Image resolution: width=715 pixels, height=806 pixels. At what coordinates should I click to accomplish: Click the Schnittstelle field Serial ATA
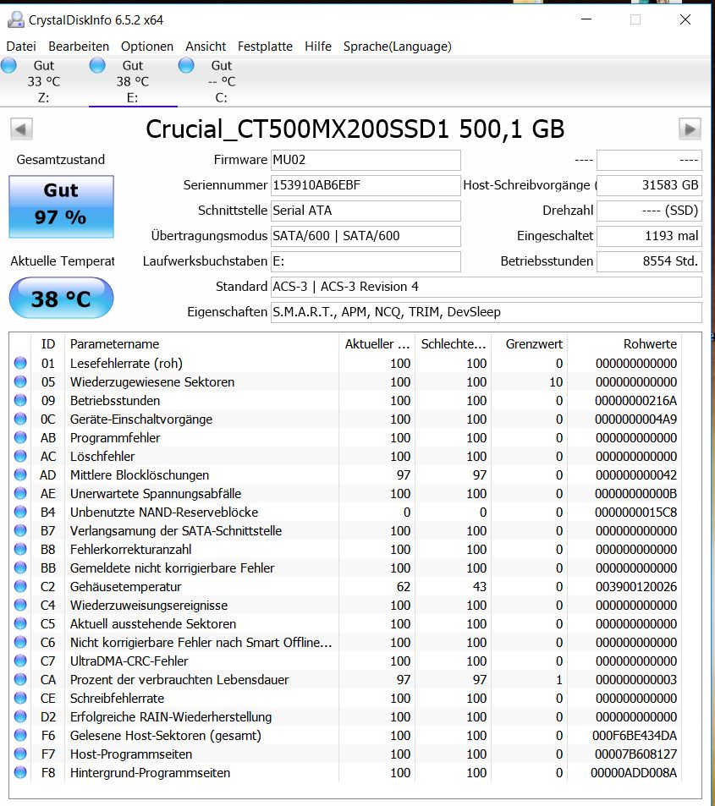click(x=366, y=211)
